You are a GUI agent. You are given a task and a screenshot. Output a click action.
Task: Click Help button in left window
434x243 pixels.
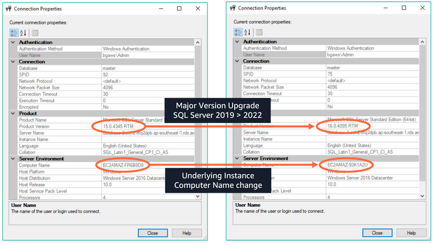click(187, 233)
